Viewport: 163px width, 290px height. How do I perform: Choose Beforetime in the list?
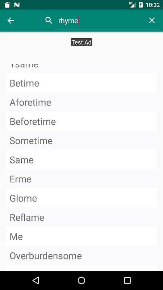point(81,121)
